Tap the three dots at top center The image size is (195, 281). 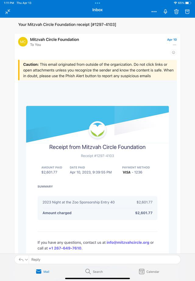click(97, 3)
